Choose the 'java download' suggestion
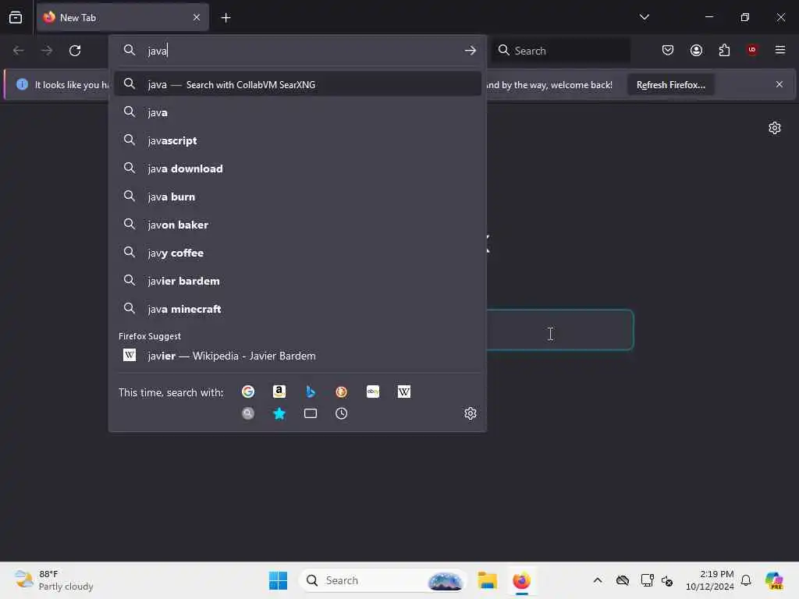 coord(297,168)
